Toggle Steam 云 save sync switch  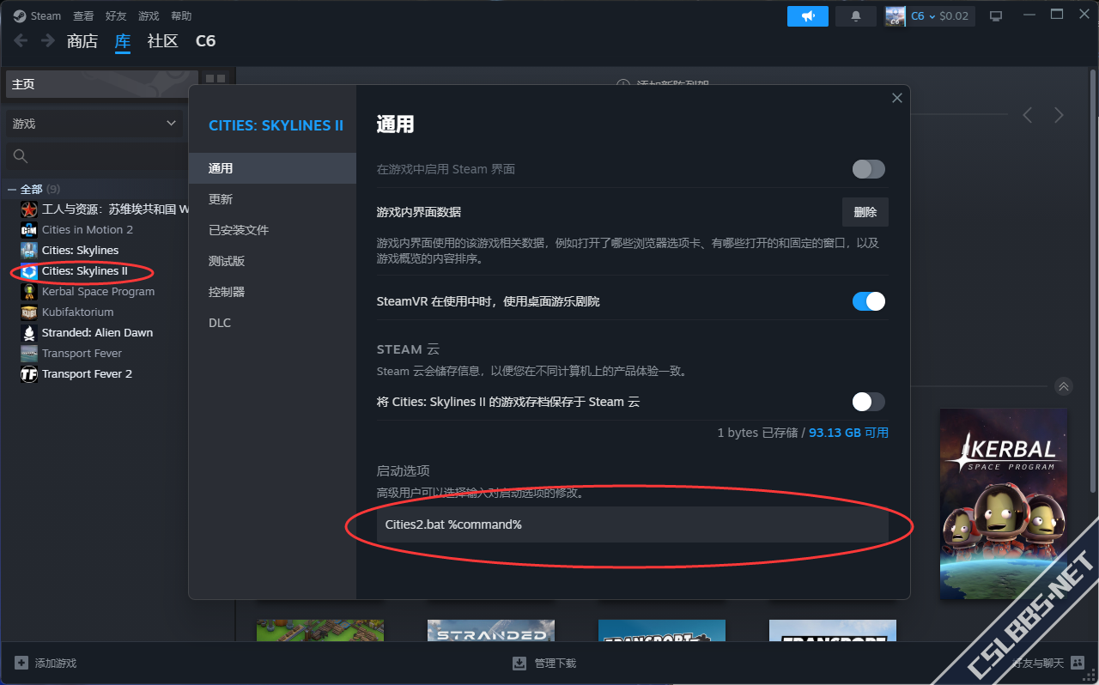tap(868, 402)
